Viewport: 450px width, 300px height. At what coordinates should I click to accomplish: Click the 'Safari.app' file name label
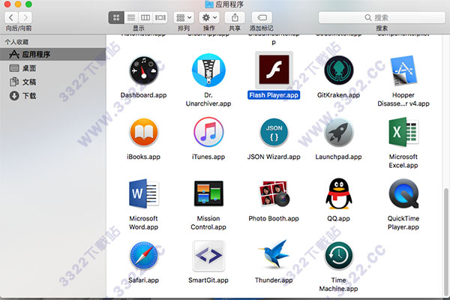(x=143, y=280)
